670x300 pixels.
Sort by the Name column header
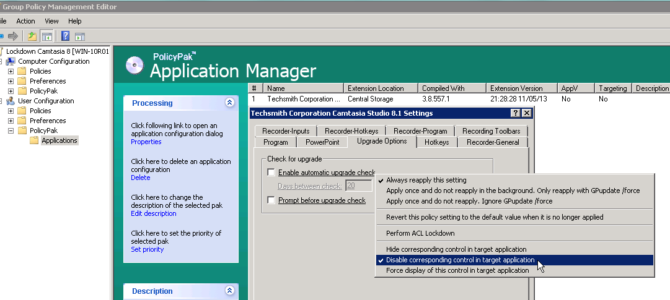(303, 88)
